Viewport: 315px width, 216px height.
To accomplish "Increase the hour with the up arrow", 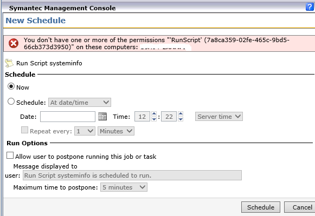I will click(154, 114).
